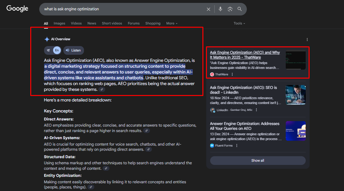Open source link icon after Structured Data
Screen dimensions: 344x191
pos(106,168)
